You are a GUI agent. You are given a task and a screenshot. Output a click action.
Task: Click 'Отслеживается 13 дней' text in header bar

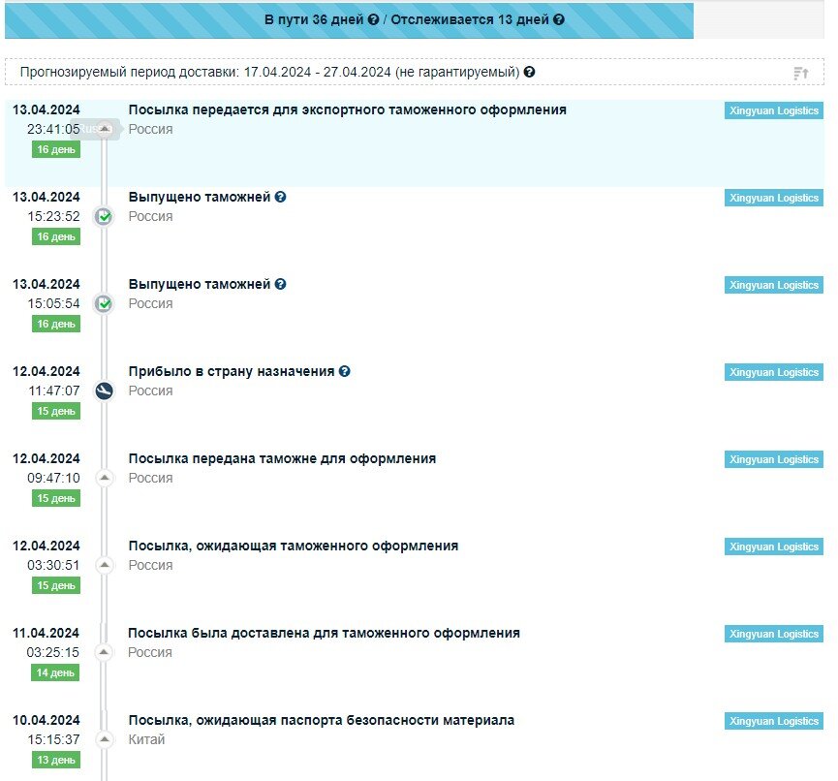pyautogui.click(x=470, y=19)
